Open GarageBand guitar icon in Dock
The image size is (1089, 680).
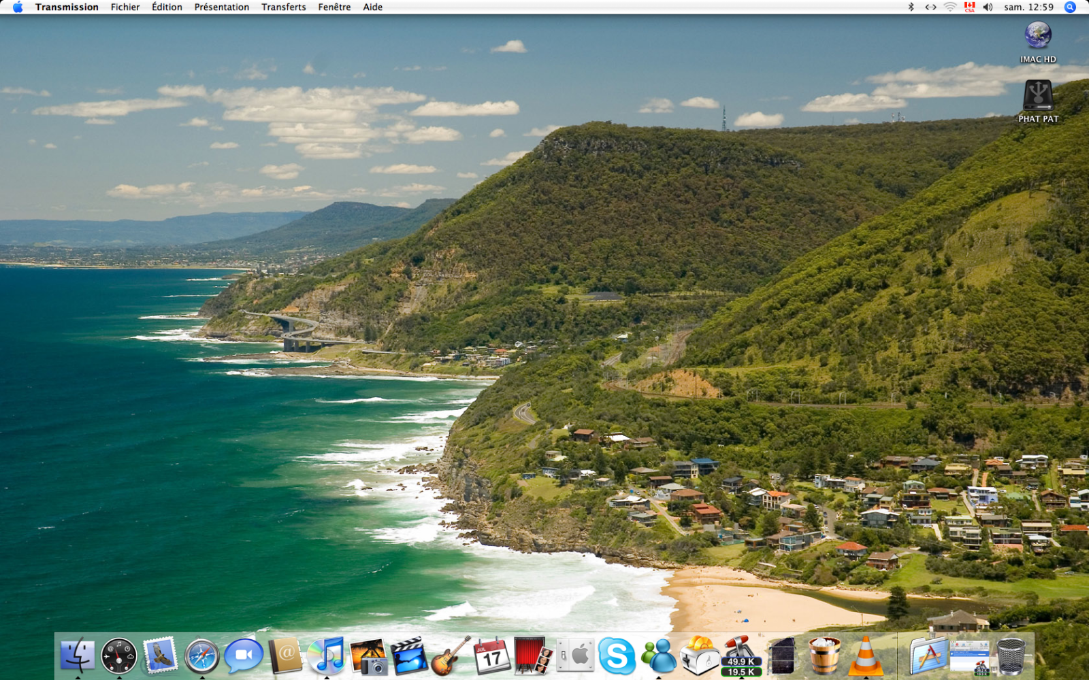coord(451,656)
